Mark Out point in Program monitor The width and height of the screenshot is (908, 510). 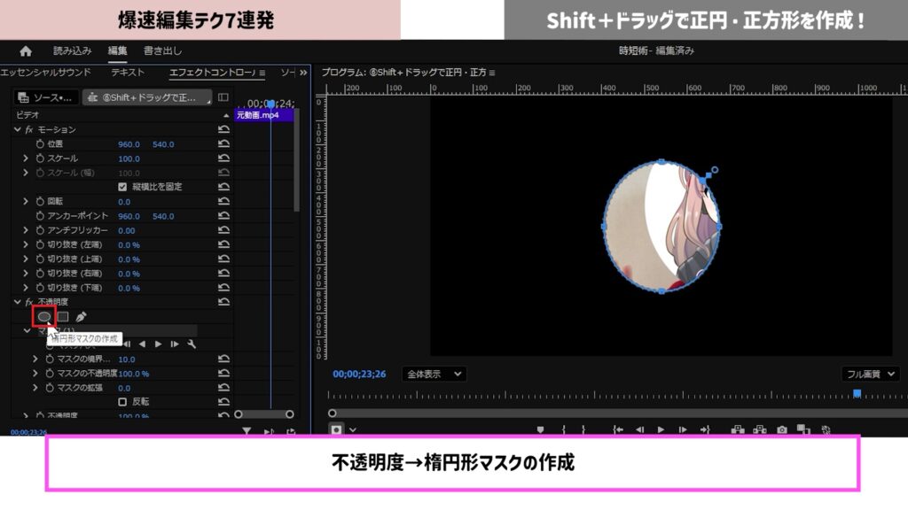tap(583, 429)
